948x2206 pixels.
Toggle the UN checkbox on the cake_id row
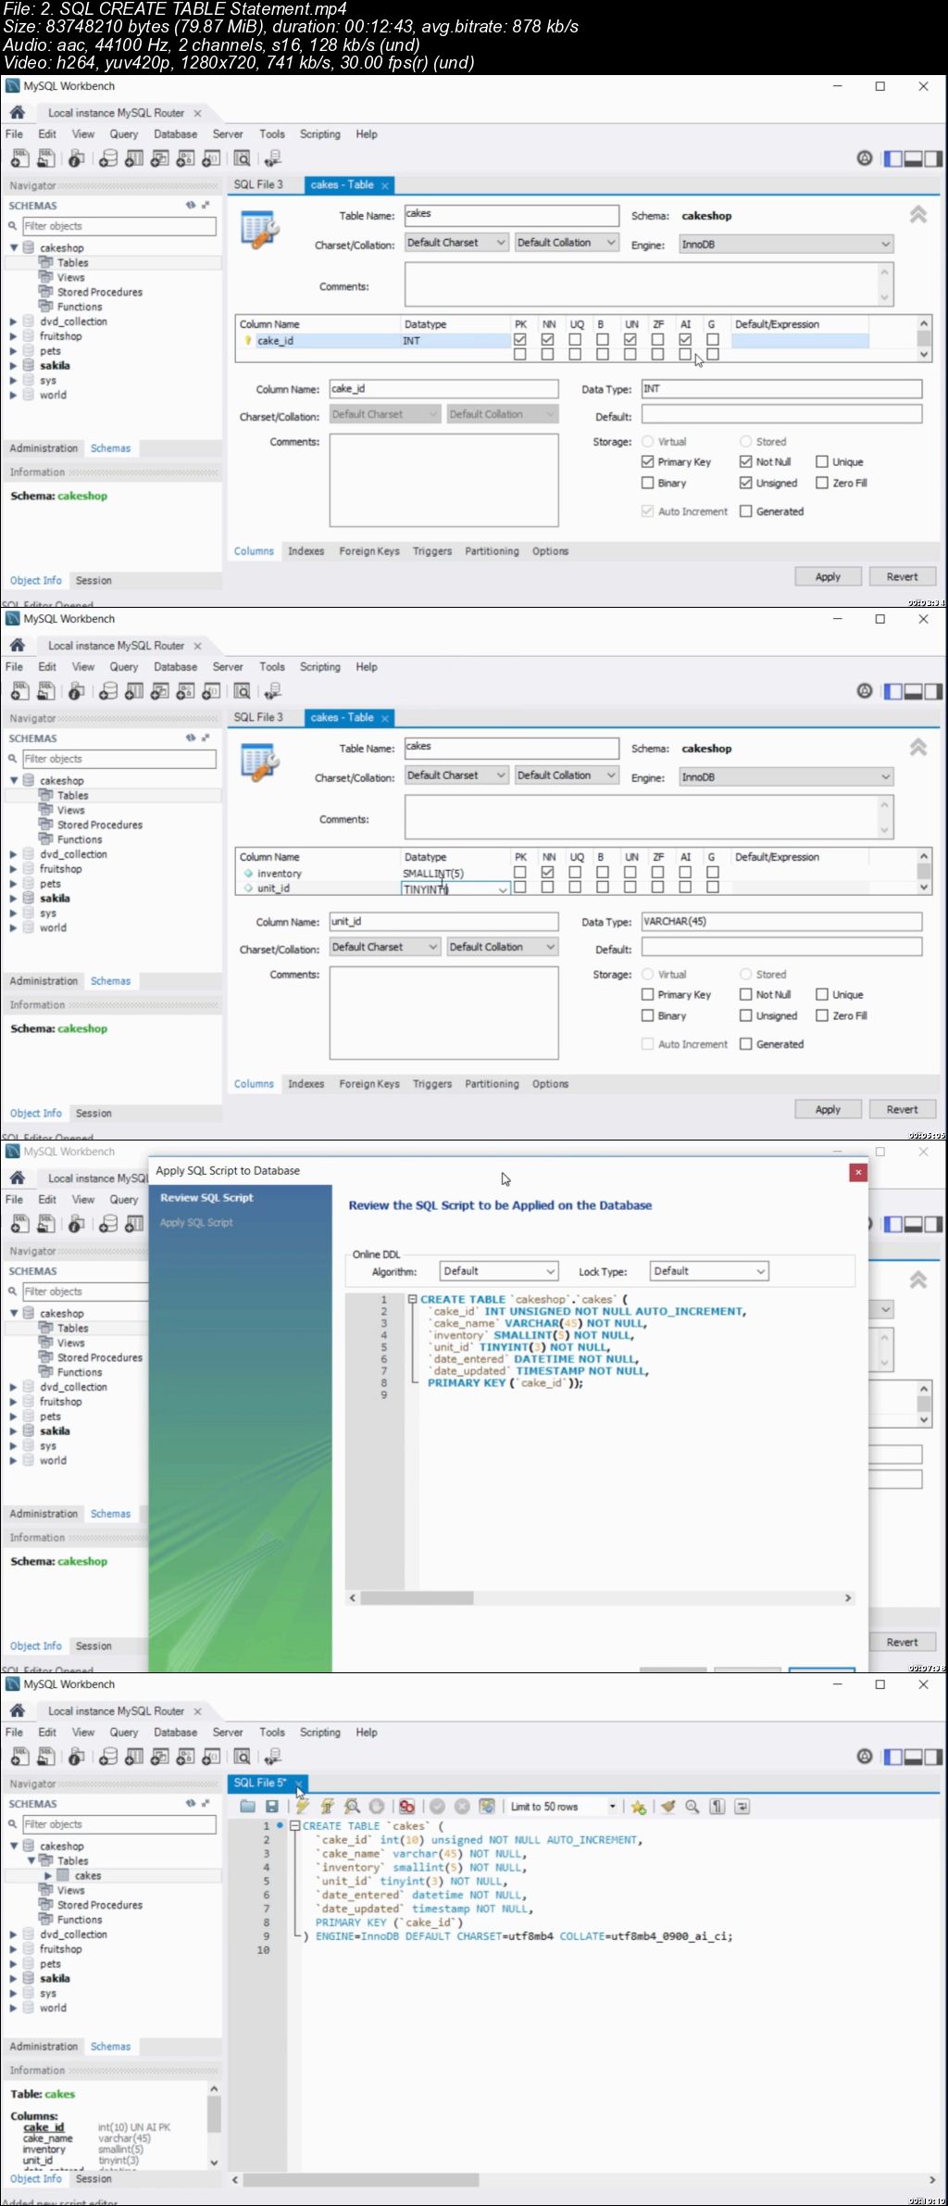tap(630, 340)
